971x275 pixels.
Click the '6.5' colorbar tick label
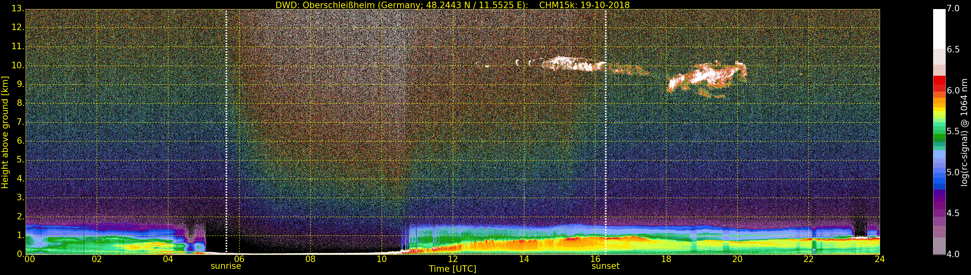pos(953,50)
